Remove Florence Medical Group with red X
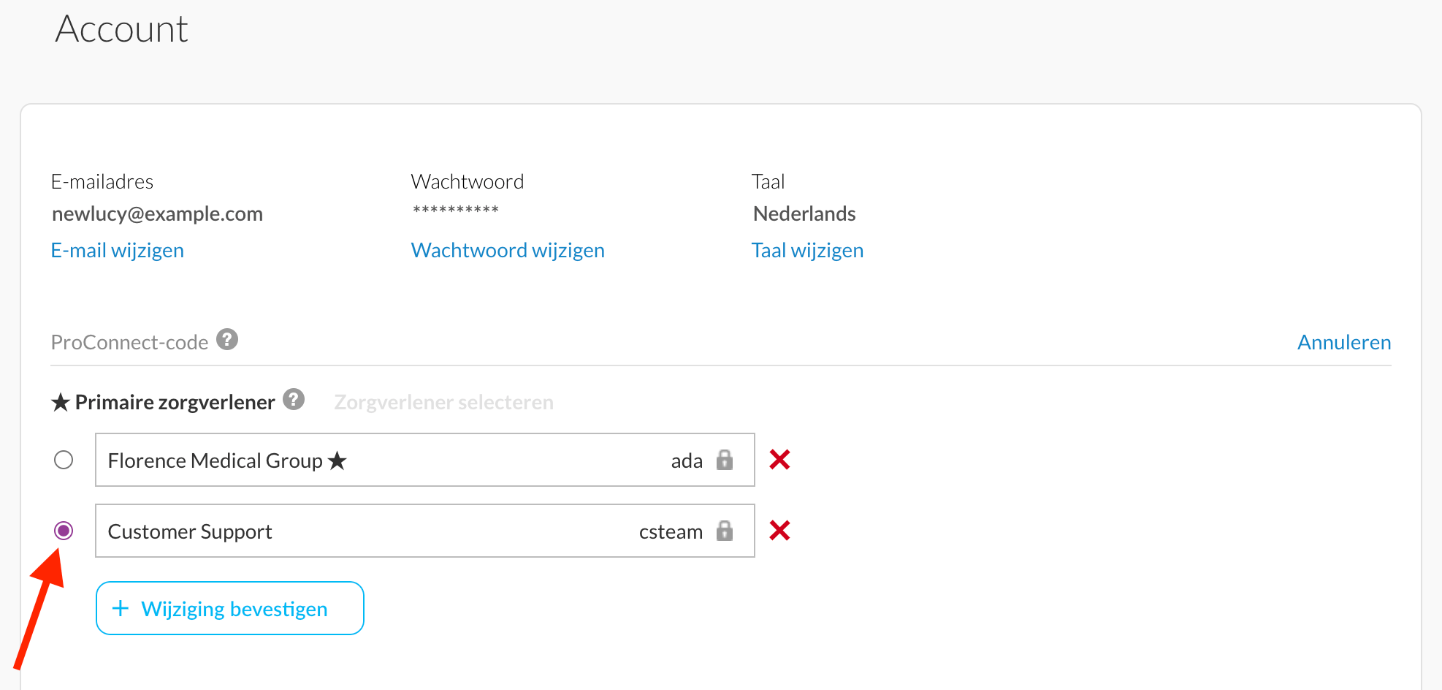This screenshot has width=1442, height=690. click(x=779, y=460)
